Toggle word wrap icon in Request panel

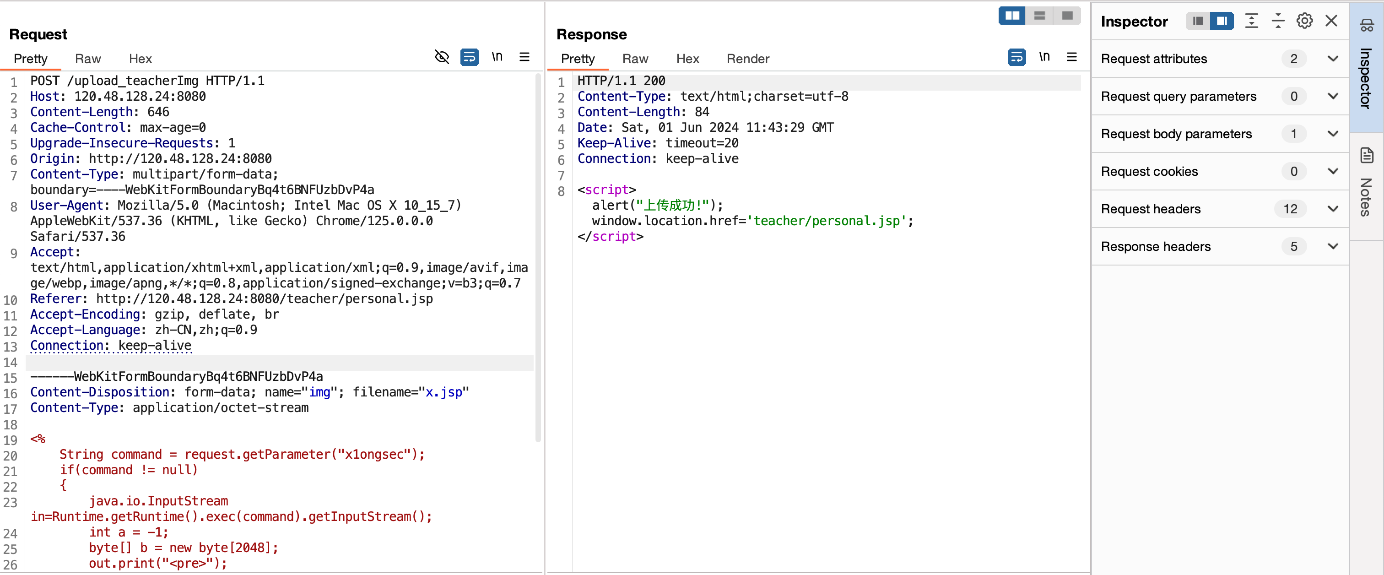click(469, 57)
